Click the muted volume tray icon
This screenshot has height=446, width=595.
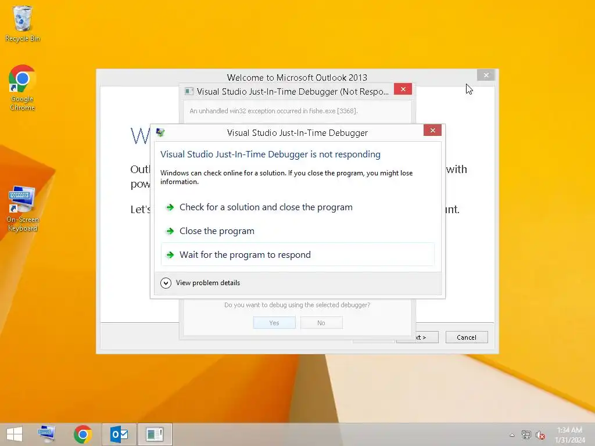(x=540, y=435)
